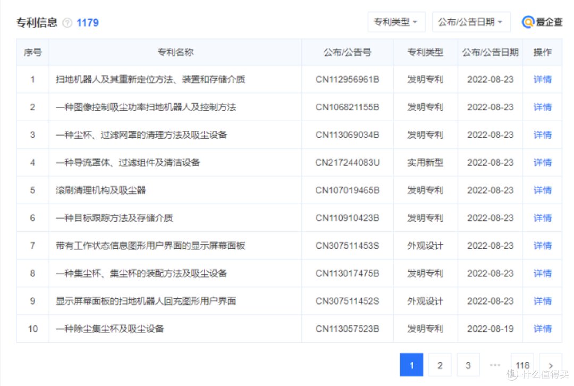Click the 操作 column header
The width and height of the screenshot is (574, 386).
[x=543, y=52]
